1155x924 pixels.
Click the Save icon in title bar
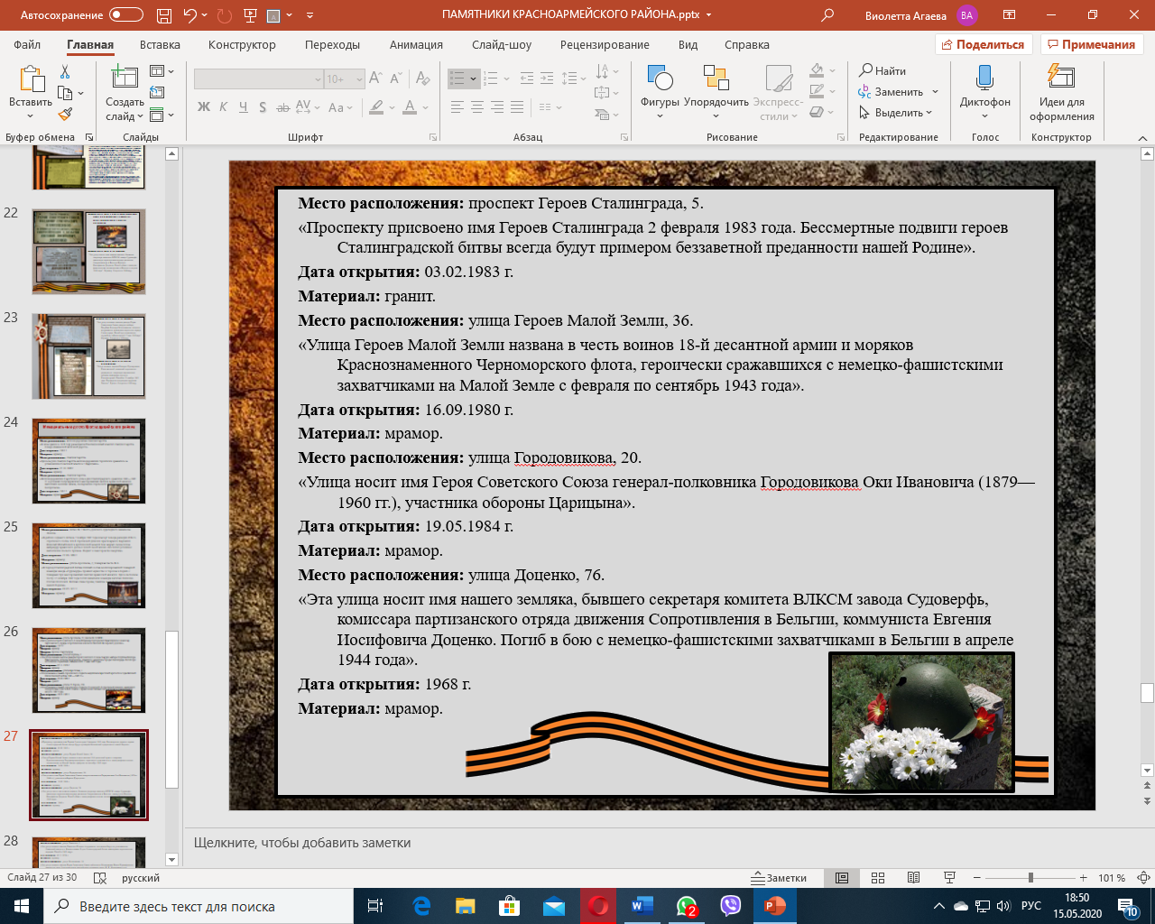[x=163, y=15]
